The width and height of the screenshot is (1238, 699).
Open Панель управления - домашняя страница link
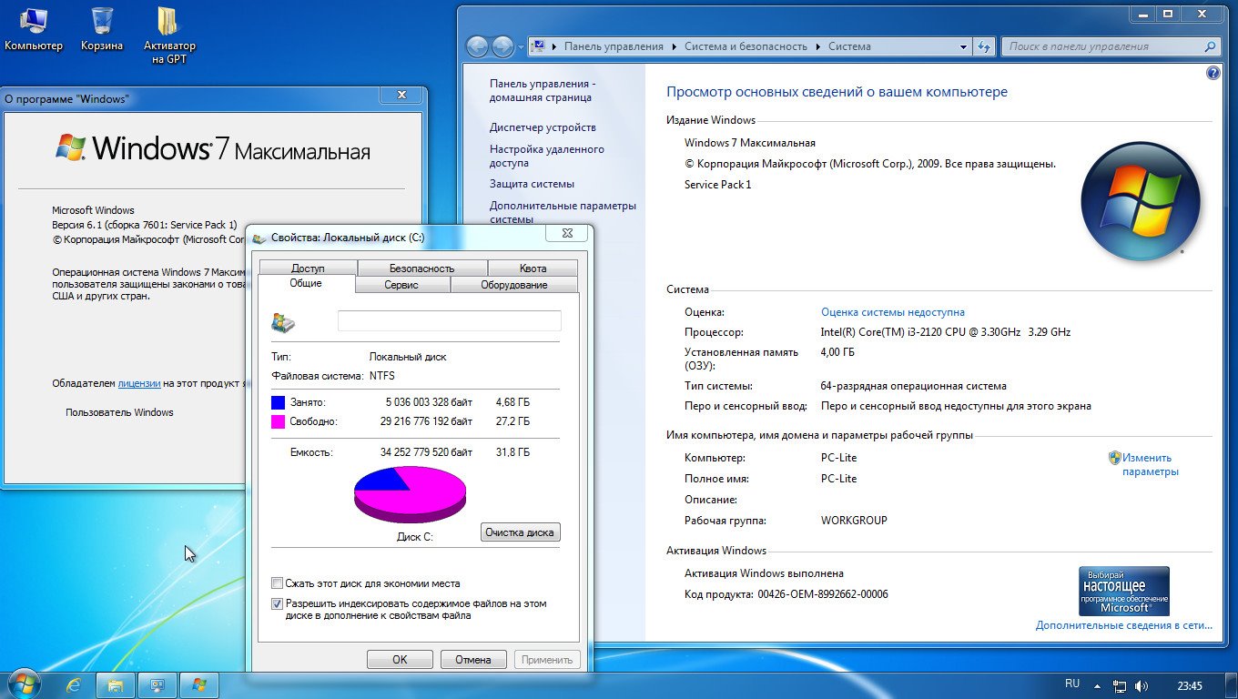click(x=543, y=90)
